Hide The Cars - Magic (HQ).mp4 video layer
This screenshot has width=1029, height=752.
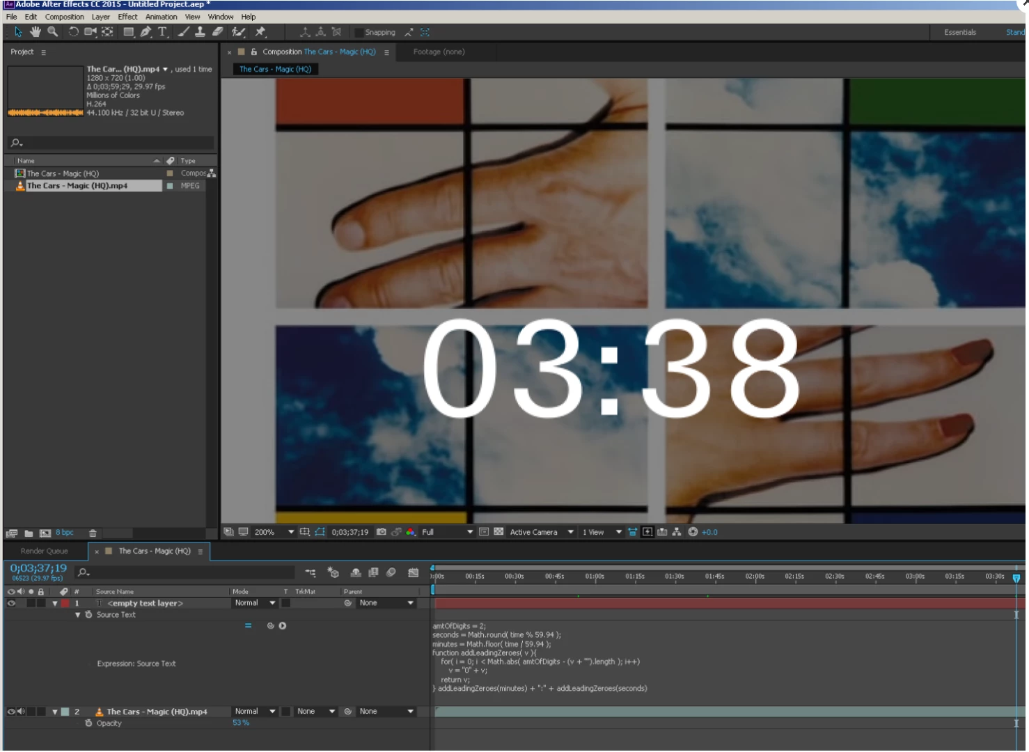pos(11,712)
